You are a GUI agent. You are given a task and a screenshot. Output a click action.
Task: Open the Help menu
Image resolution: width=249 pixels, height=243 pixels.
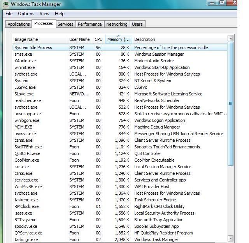tap(60, 14)
